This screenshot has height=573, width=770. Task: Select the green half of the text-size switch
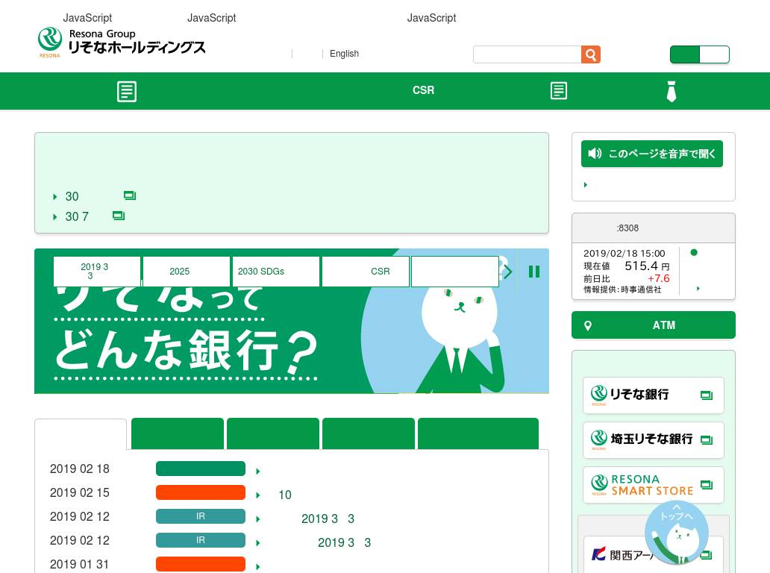tap(684, 54)
